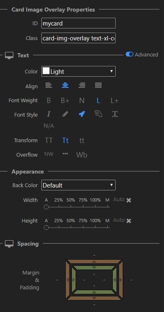
Task: Toggle the Advanced switch off
Action: pyautogui.click(x=129, y=54)
